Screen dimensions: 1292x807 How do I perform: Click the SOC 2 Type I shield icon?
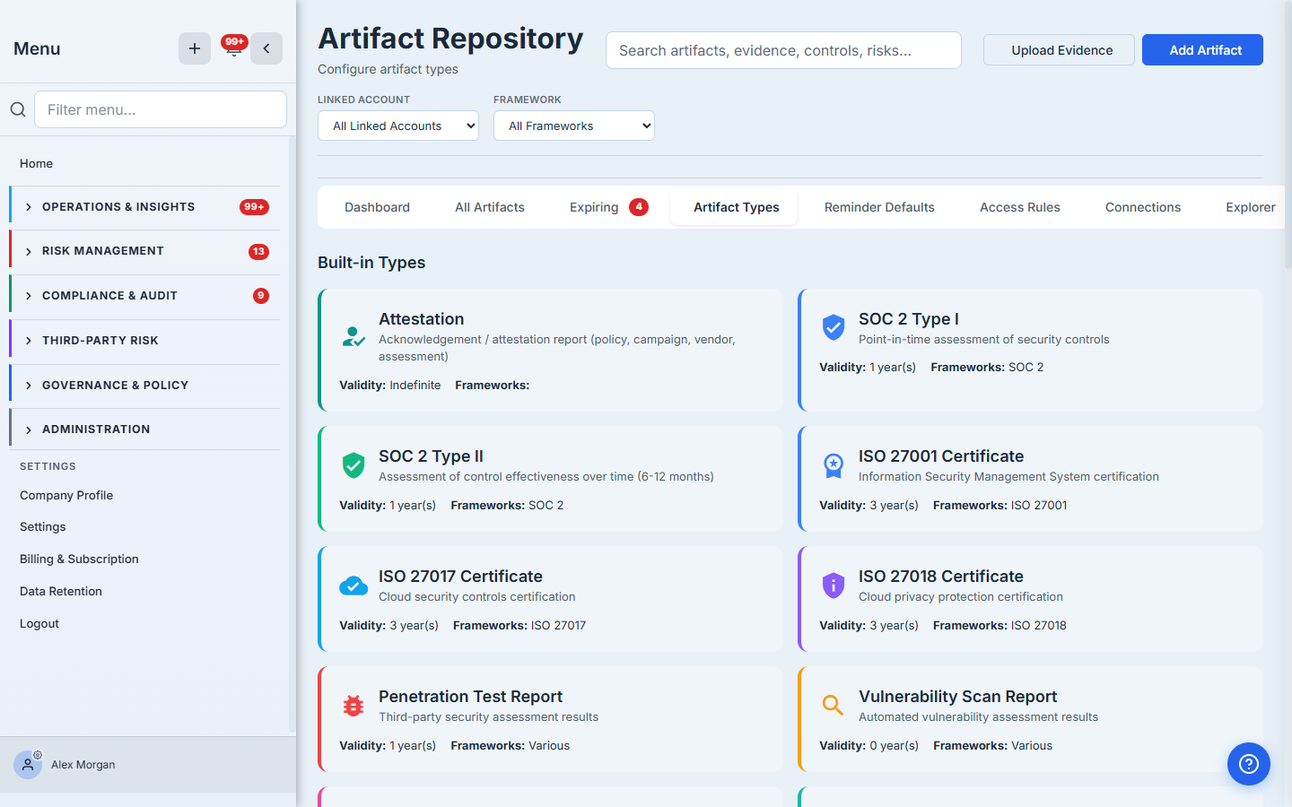(x=834, y=327)
